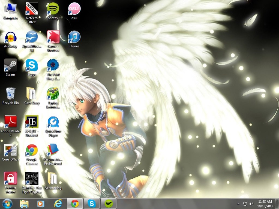The width and height of the screenshot is (279, 209).
Task: Switch to Chrome window in taskbar
Action: (x=75, y=204)
